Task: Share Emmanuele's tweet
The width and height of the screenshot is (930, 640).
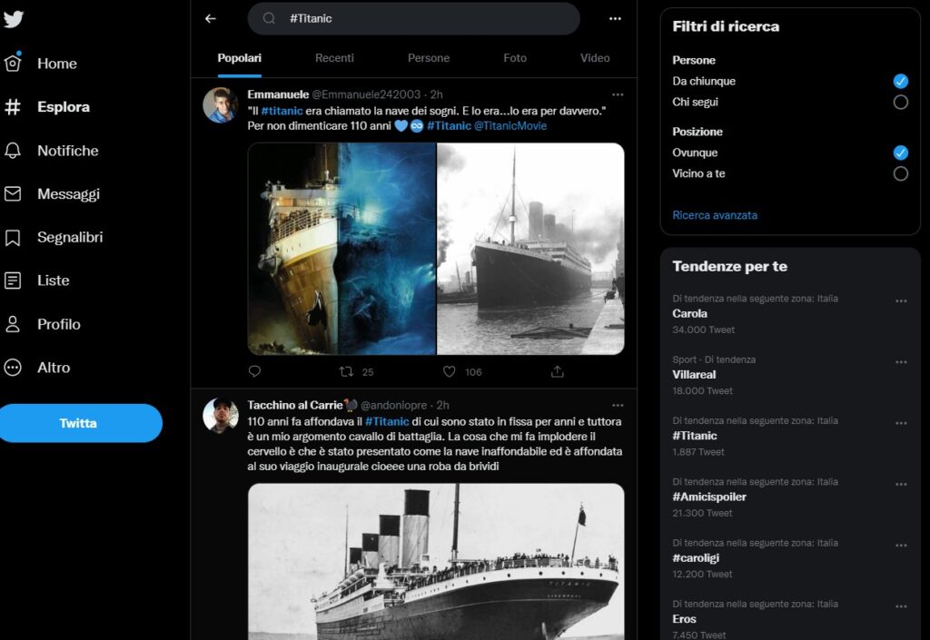Action: [557, 371]
